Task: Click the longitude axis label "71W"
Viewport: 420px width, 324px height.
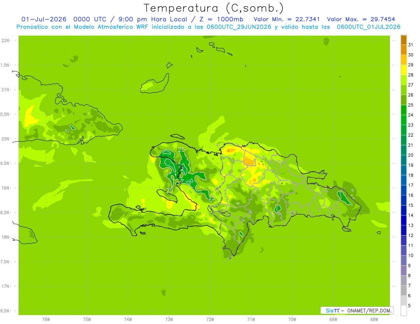Action: tap(251, 319)
